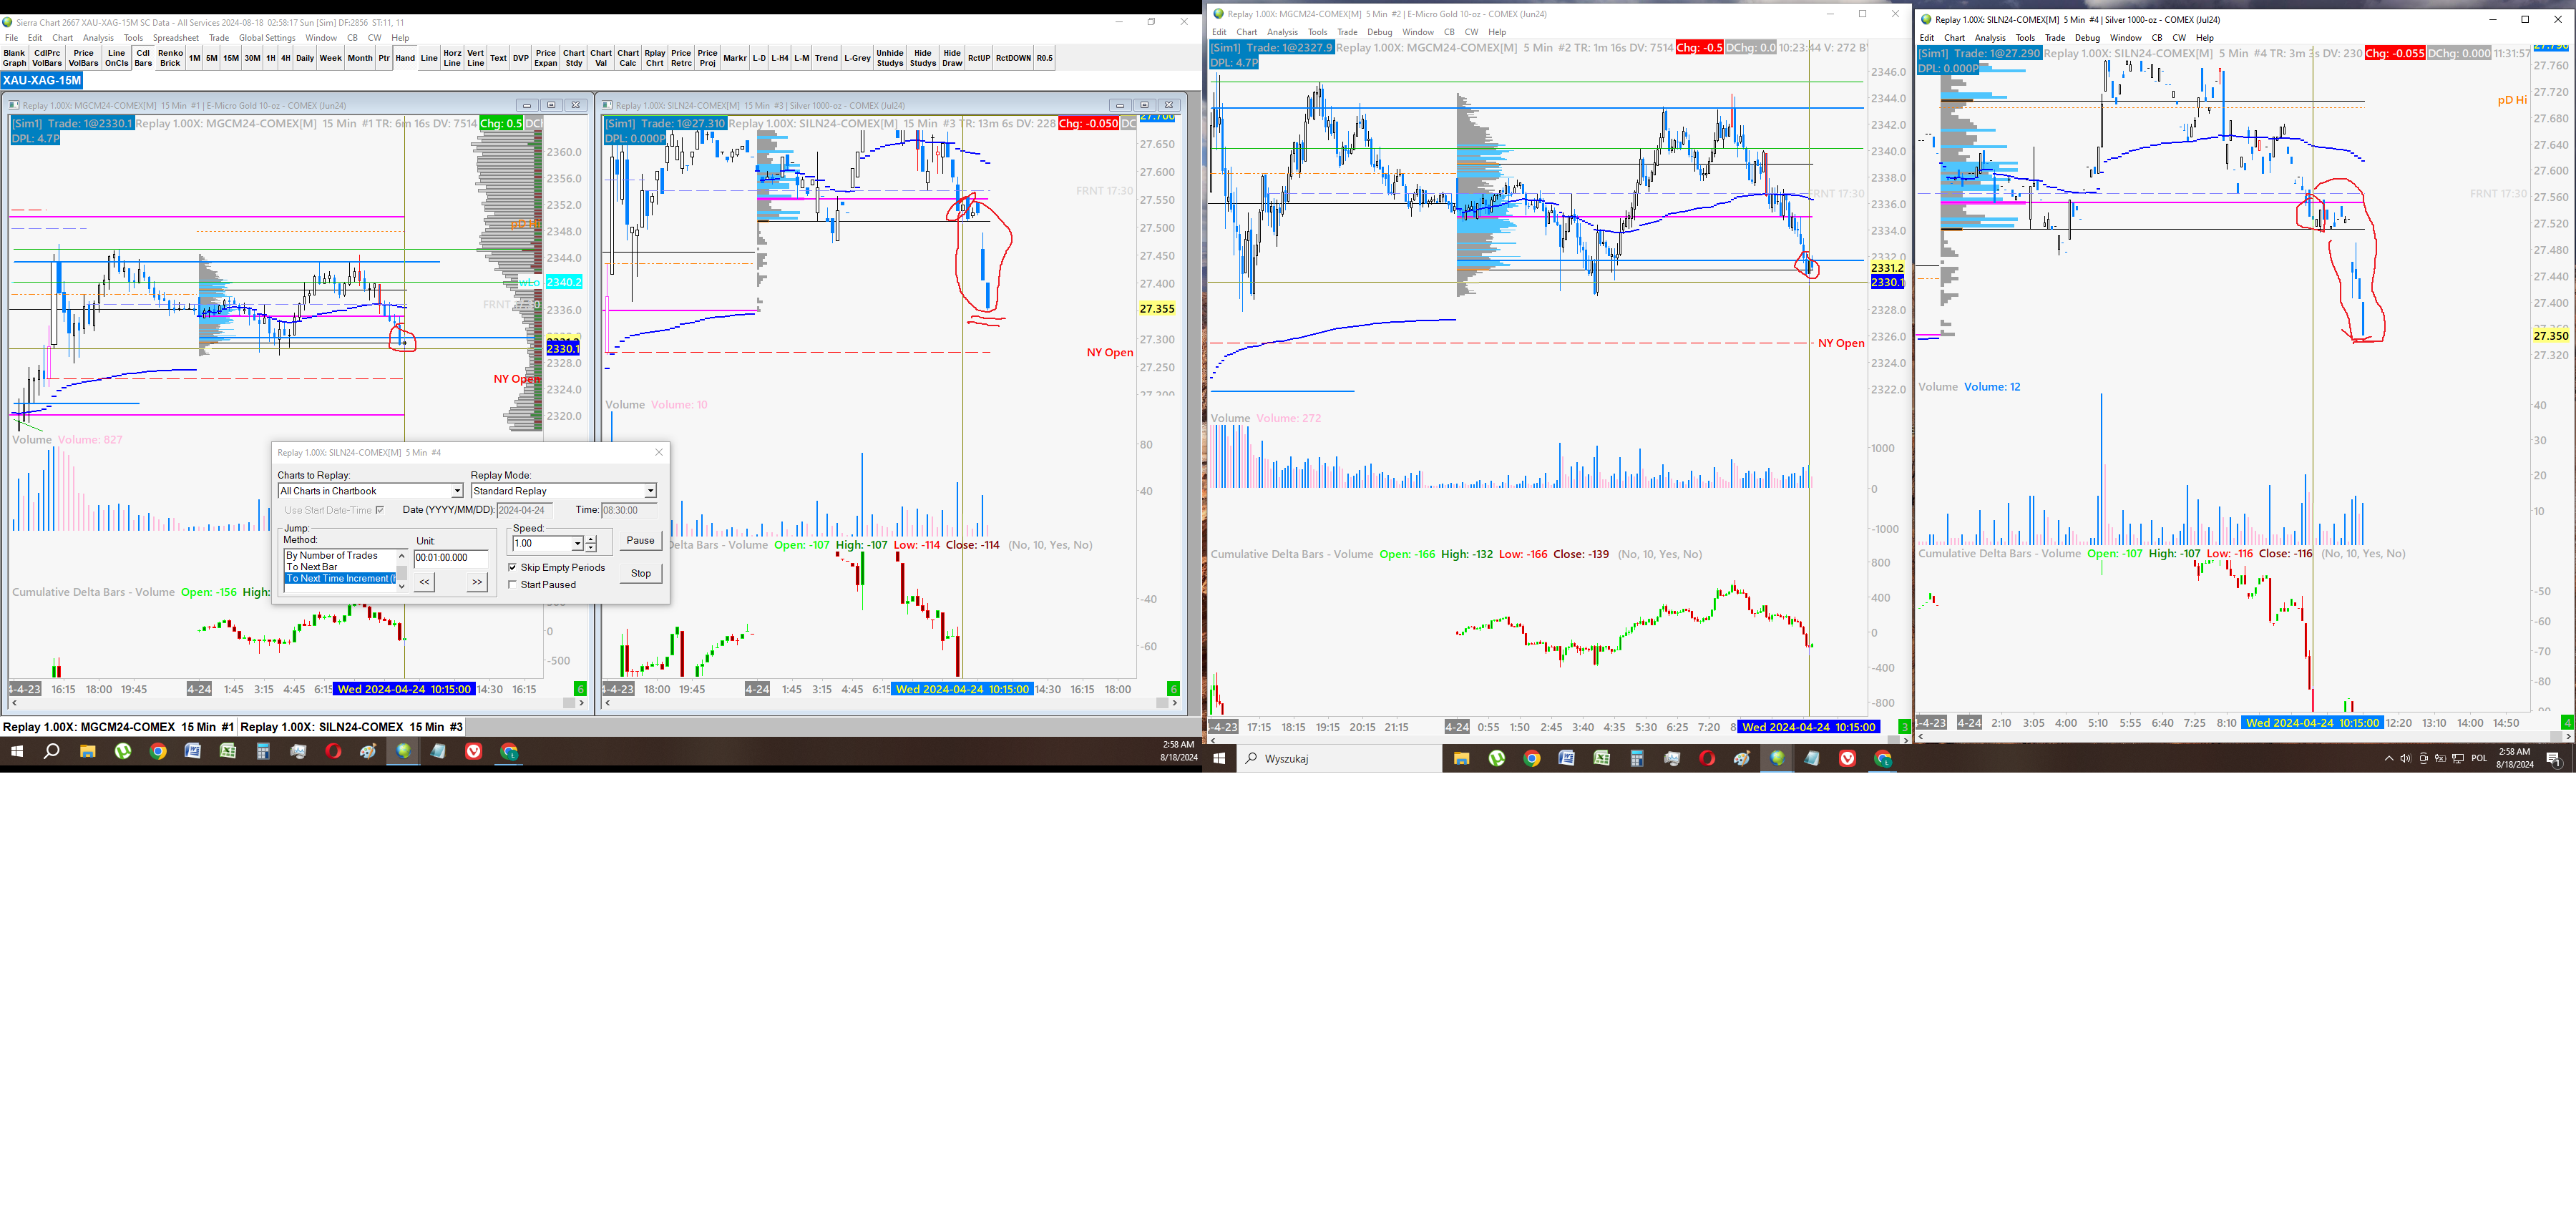Activate the Hand tool in toolbar

[x=405, y=58]
